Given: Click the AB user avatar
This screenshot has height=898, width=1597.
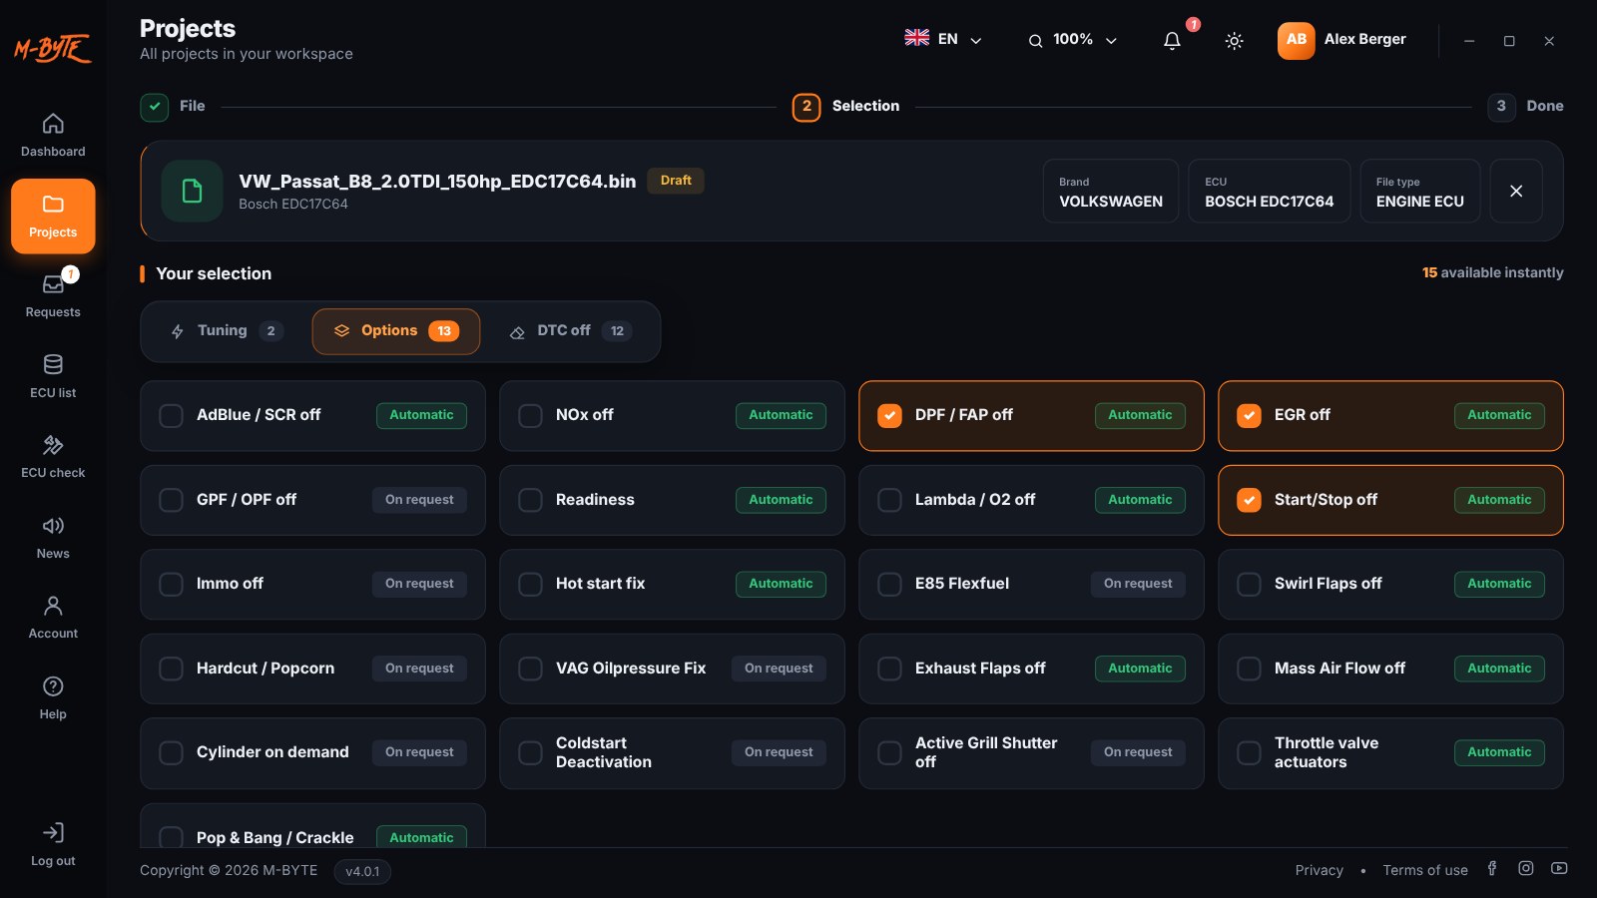Looking at the screenshot, I should tap(1296, 40).
